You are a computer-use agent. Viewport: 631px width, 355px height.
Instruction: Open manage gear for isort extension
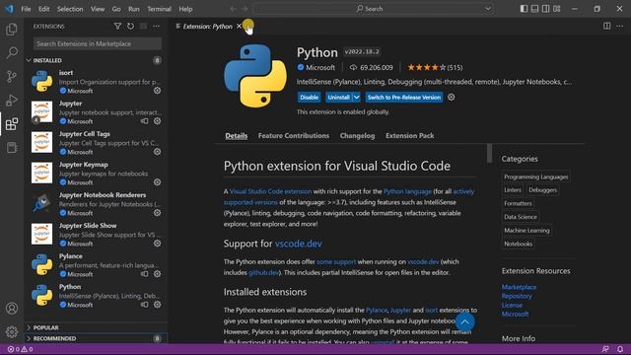(158, 91)
